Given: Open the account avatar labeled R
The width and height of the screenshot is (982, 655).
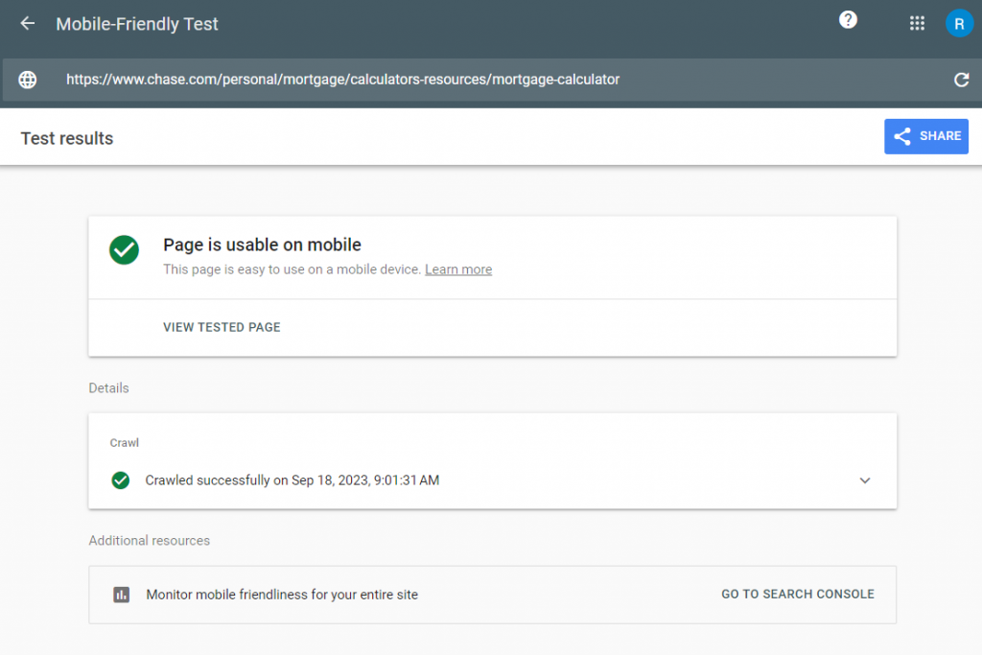Looking at the screenshot, I should (x=959, y=24).
